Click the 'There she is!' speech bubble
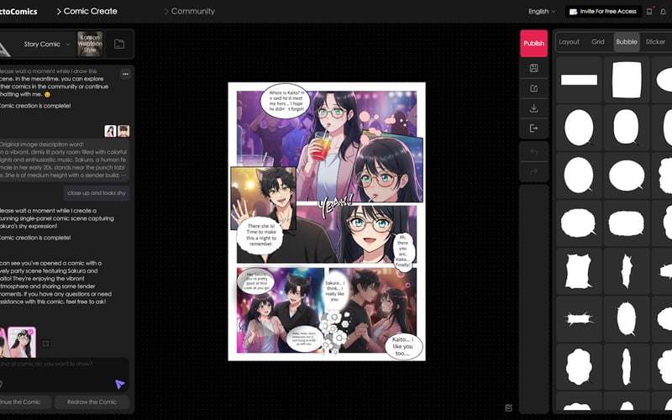Viewport: 672px width, 420px height. [x=261, y=235]
